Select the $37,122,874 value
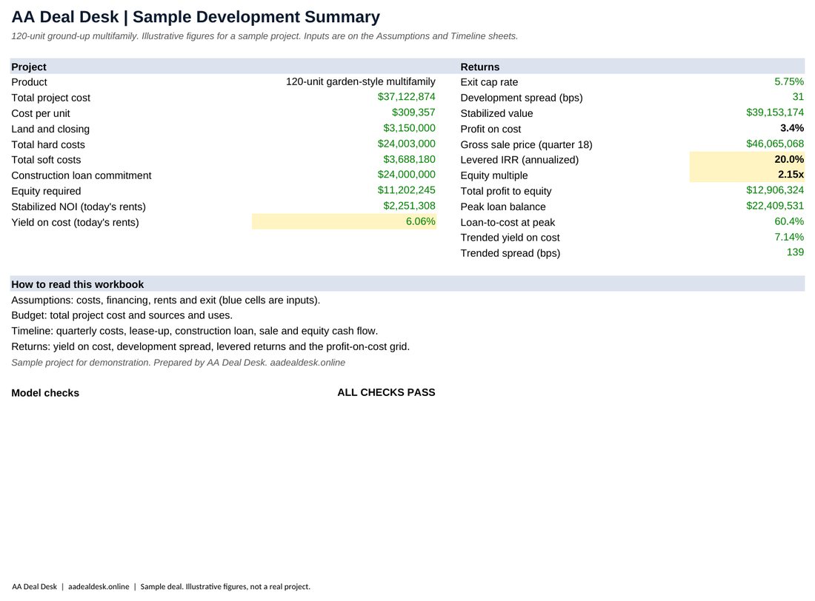 point(407,97)
